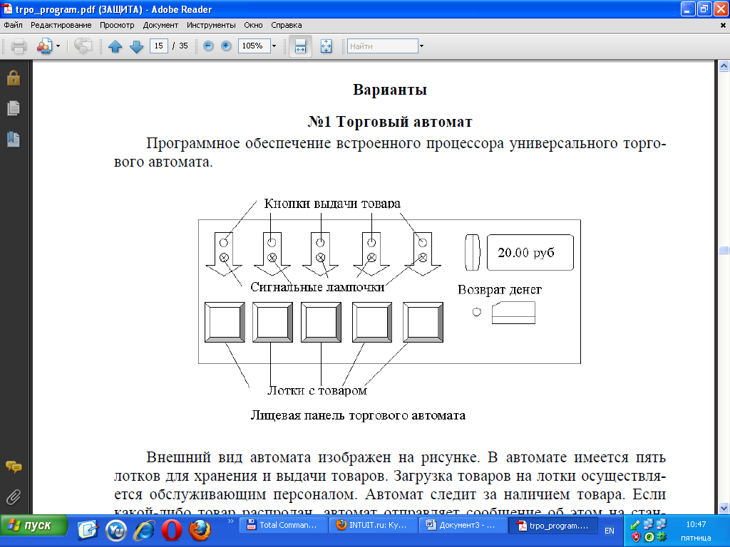Toggle fit one full page view

point(327,46)
